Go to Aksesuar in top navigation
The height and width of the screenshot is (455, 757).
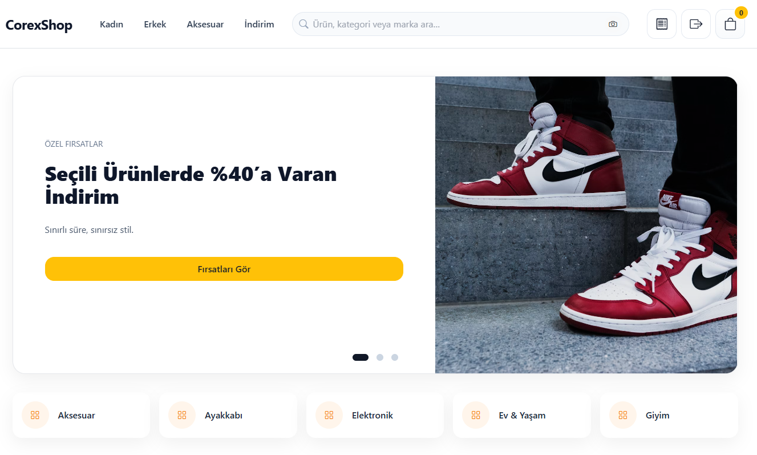click(205, 24)
